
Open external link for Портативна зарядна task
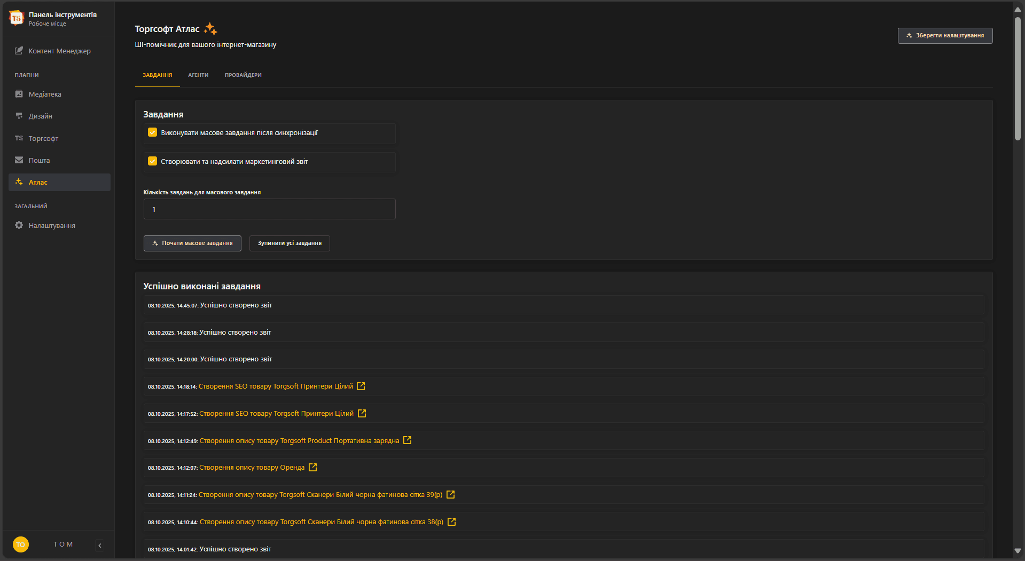[408, 440]
